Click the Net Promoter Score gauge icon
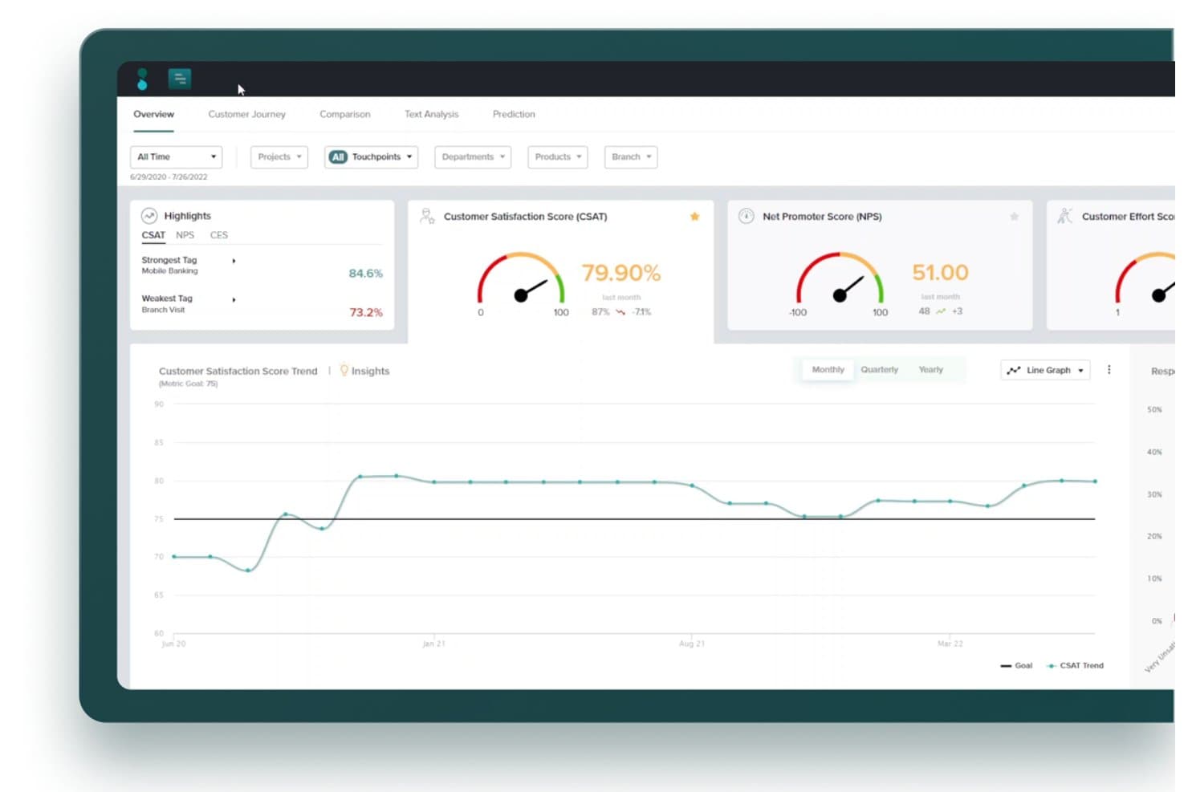Image resolution: width=1188 pixels, height=792 pixels. (747, 216)
